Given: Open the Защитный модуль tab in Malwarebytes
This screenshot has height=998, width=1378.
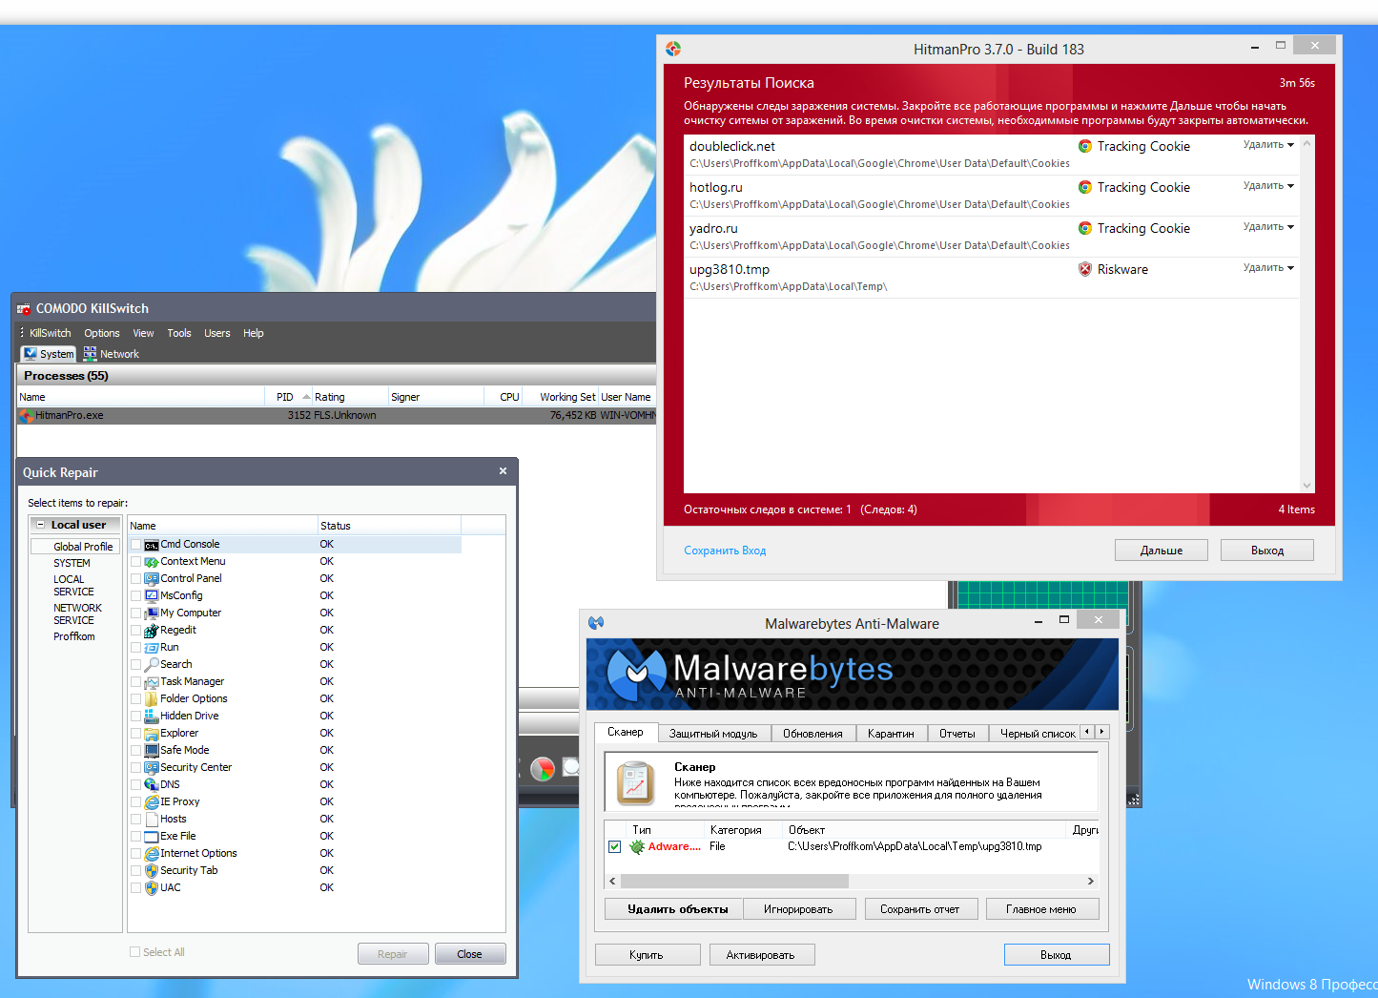Looking at the screenshot, I should tap(713, 734).
